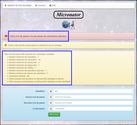Image resolution: width=137 pixels, height=125 pixels.
Task: Click the envelope icon beside Mail
Action: point(50,5)
